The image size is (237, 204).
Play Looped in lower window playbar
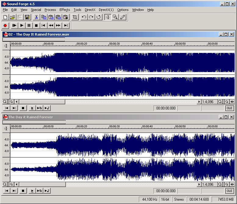click(39, 191)
